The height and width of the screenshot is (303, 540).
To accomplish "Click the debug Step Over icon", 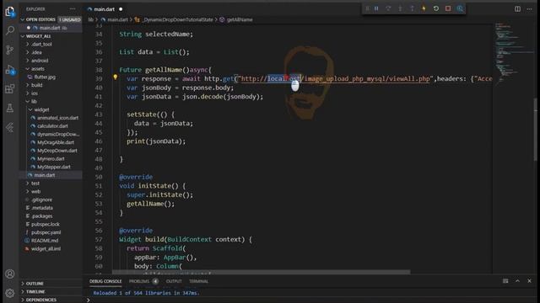I will [388, 8].
